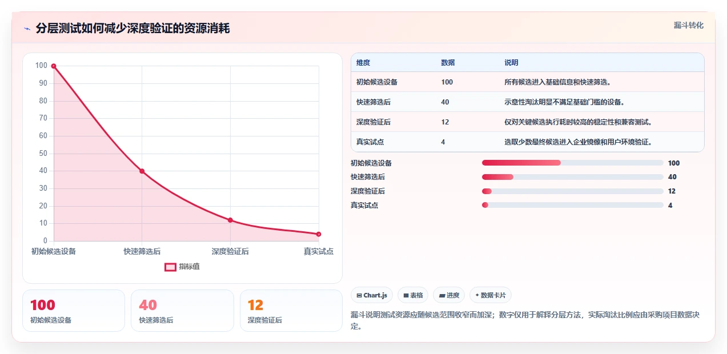Click the table cell with value 4
This screenshot has width=727, height=354.
pos(443,142)
